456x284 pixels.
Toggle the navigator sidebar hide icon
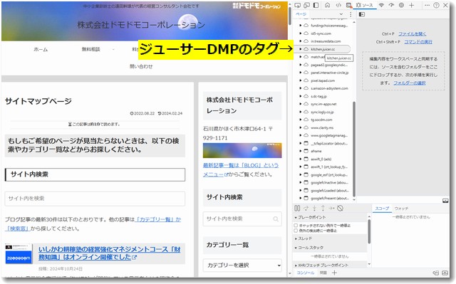tap(362, 14)
